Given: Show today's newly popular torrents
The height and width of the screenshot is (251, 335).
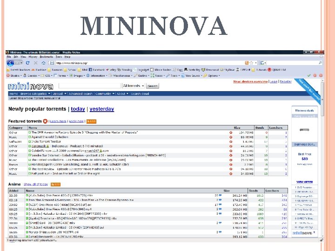Looking at the screenshot, I should [78, 109].
